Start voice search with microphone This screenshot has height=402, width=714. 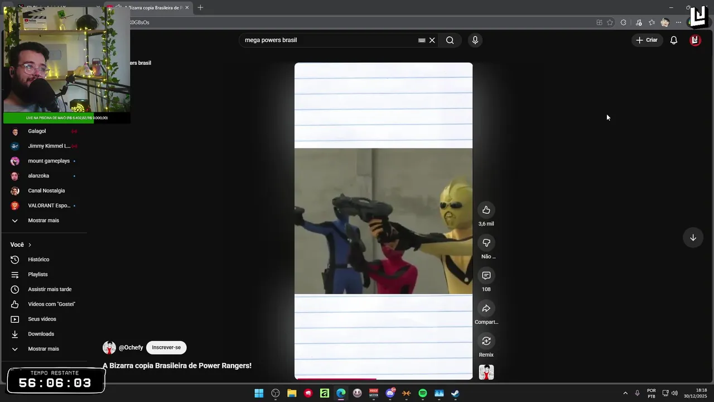coord(475,40)
